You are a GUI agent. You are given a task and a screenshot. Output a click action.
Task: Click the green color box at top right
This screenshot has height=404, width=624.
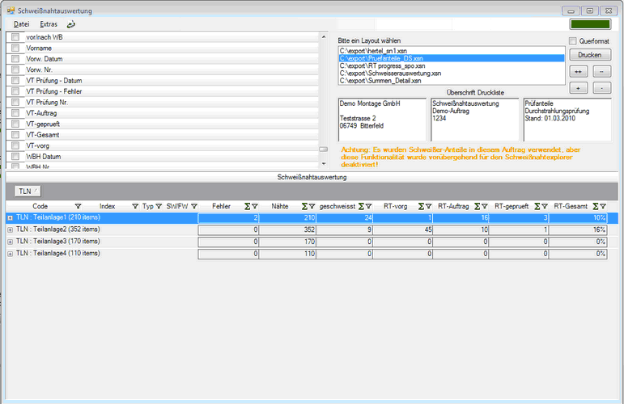coord(590,24)
